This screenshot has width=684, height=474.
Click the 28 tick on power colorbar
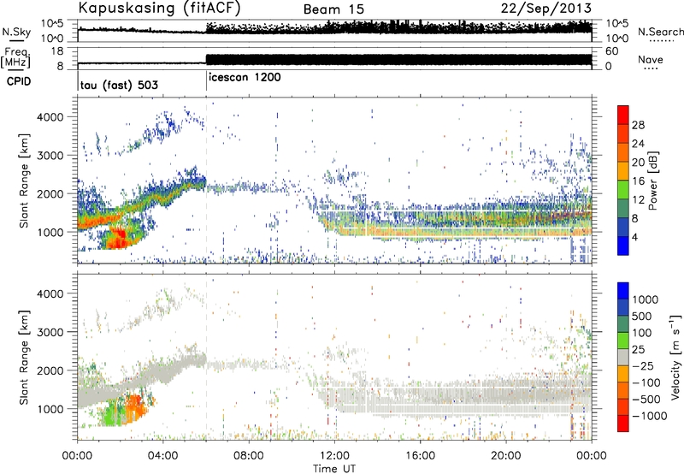tap(638, 125)
